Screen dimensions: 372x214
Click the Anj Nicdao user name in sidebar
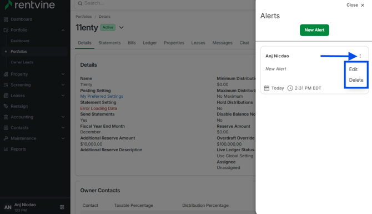click(25, 205)
